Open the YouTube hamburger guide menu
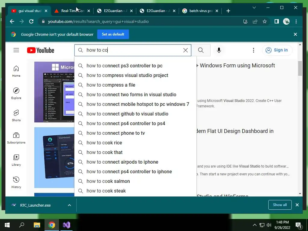The width and height of the screenshot is (308, 231). [16, 50]
